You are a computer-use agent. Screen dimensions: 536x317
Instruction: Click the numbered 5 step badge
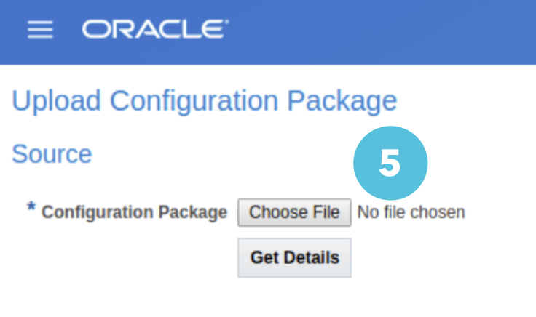[x=390, y=163]
